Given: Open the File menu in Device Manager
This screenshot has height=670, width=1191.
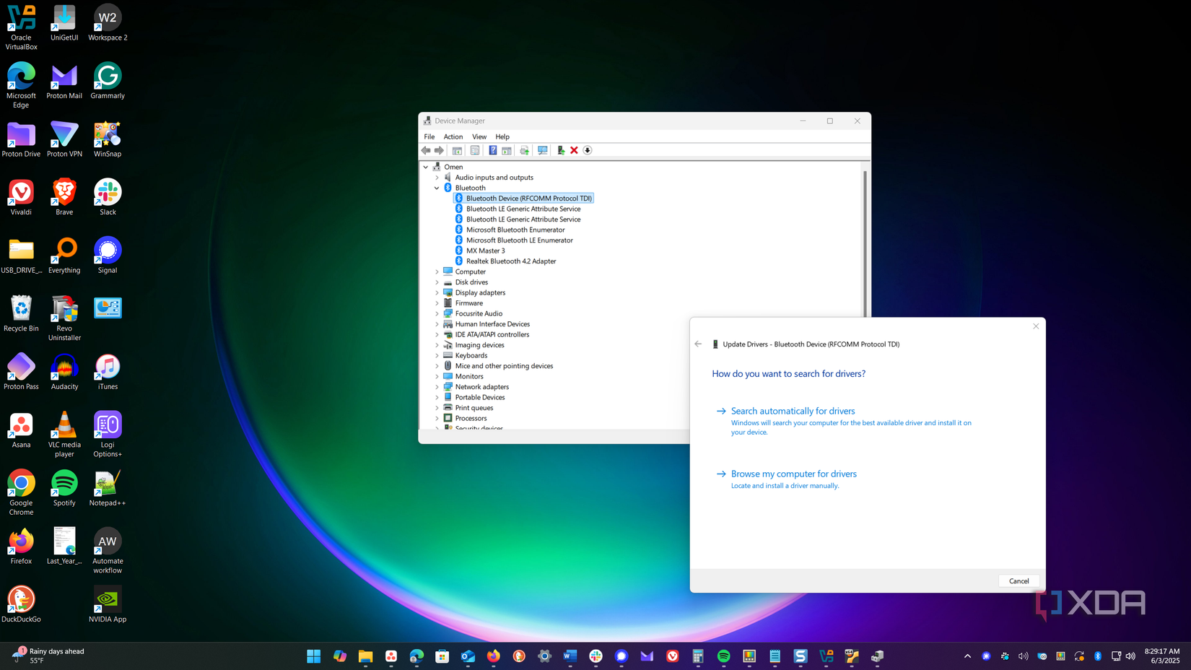Looking at the screenshot, I should (429, 136).
